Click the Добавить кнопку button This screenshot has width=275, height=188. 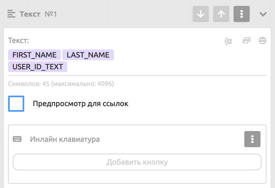(x=137, y=162)
